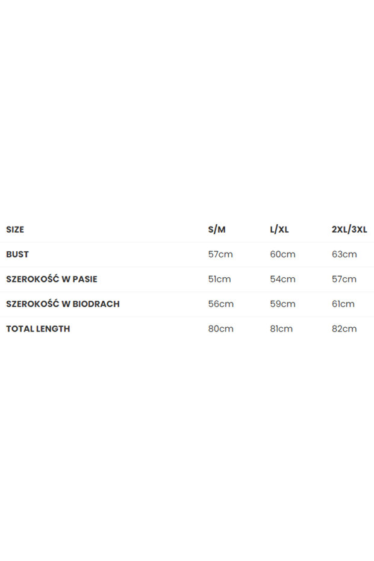Select the 82cm total length value
374x561 pixels.
point(344,328)
